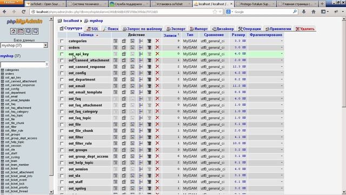Drop the ost_api_key table red X
The height and width of the screenshot is (195, 346).
(x=157, y=54)
